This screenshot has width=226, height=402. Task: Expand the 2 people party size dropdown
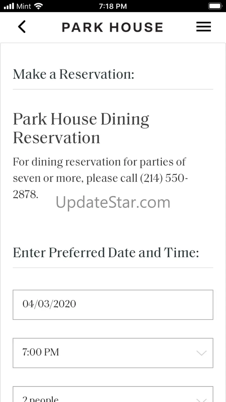(113, 397)
